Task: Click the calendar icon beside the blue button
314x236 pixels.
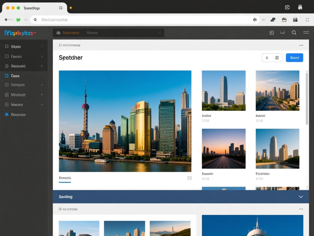Action: pos(277,58)
